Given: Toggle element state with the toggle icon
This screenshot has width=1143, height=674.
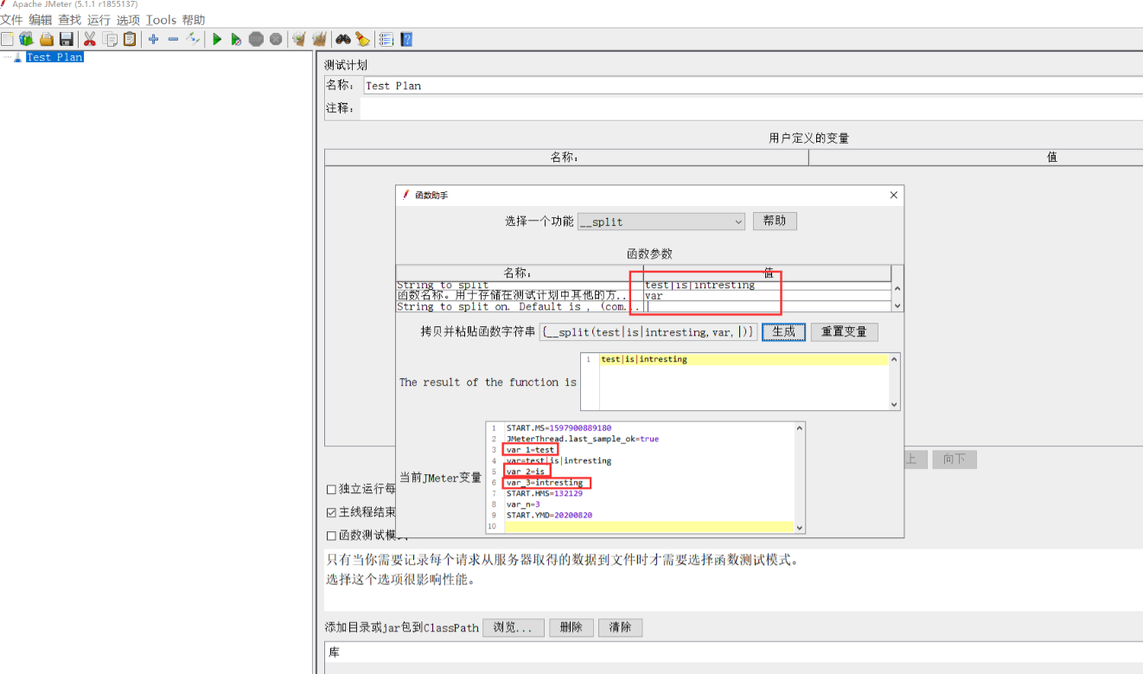Looking at the screenshot, I should pyautogui.click(x=193, y=39).
